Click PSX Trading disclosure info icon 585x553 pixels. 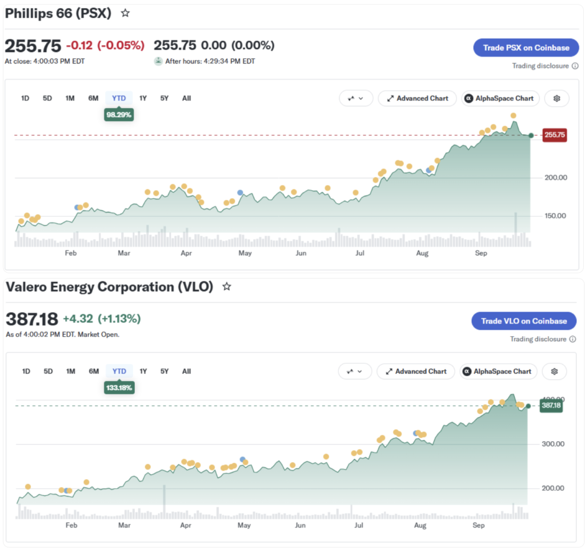[575, 66]
